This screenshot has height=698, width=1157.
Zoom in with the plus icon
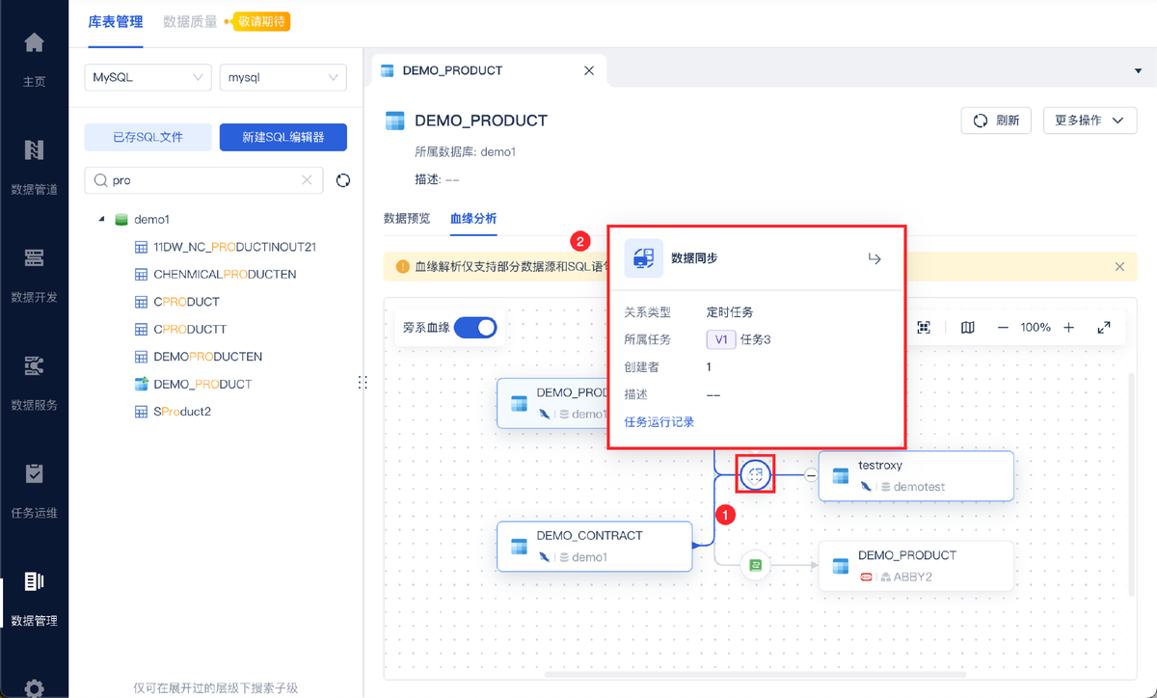[x=1068, y=328]
